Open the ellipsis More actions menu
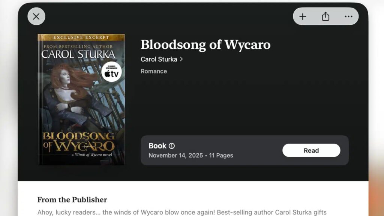The image size is (384, 216). click(x=348, y=16)
